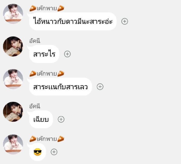Select the 'เฉียบ' chat bubble
The width and height of the screenshot is (181, 164).
pos(41,119)
